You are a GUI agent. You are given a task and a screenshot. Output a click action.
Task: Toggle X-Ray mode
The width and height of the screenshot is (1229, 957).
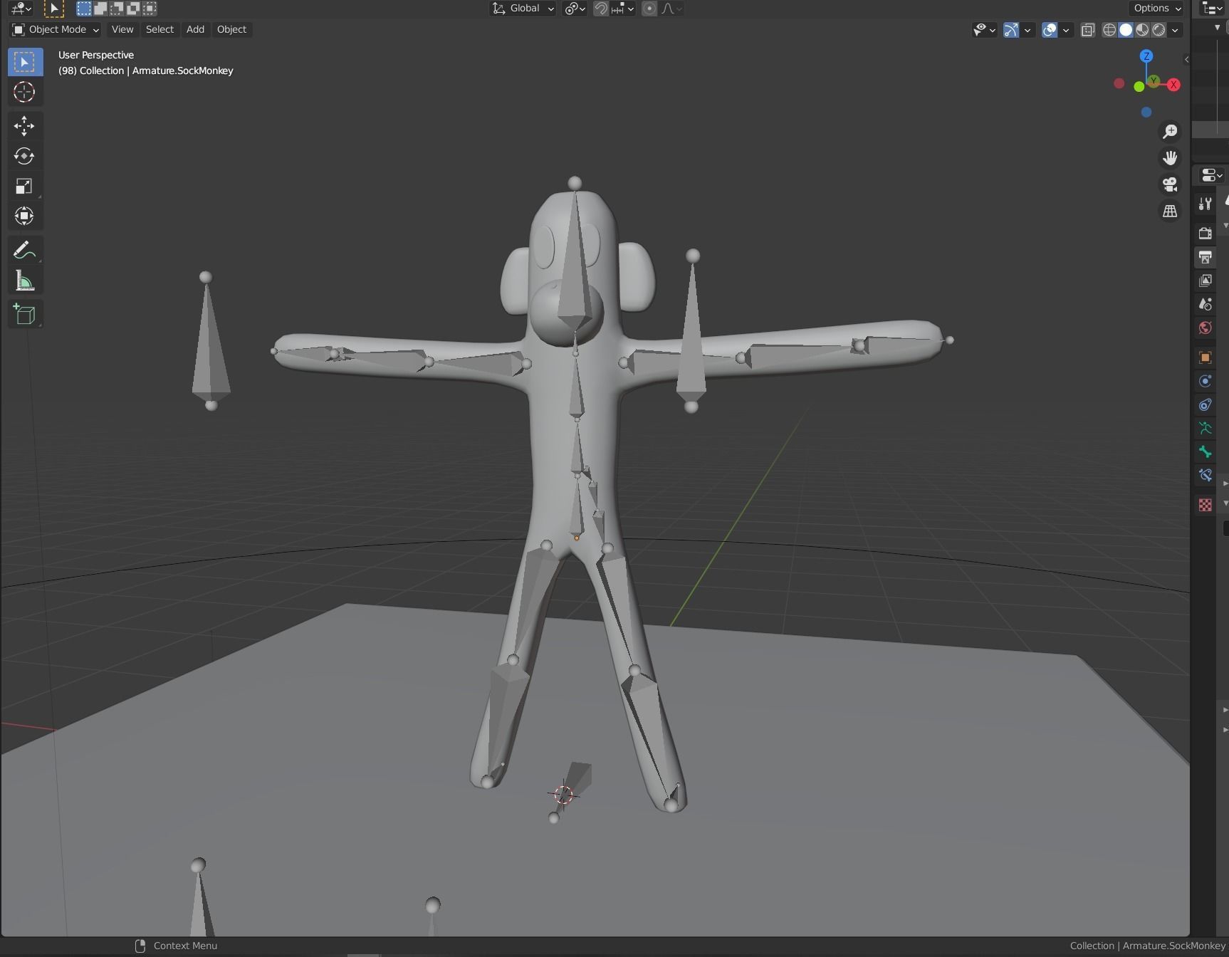[x=1088, y=30]
